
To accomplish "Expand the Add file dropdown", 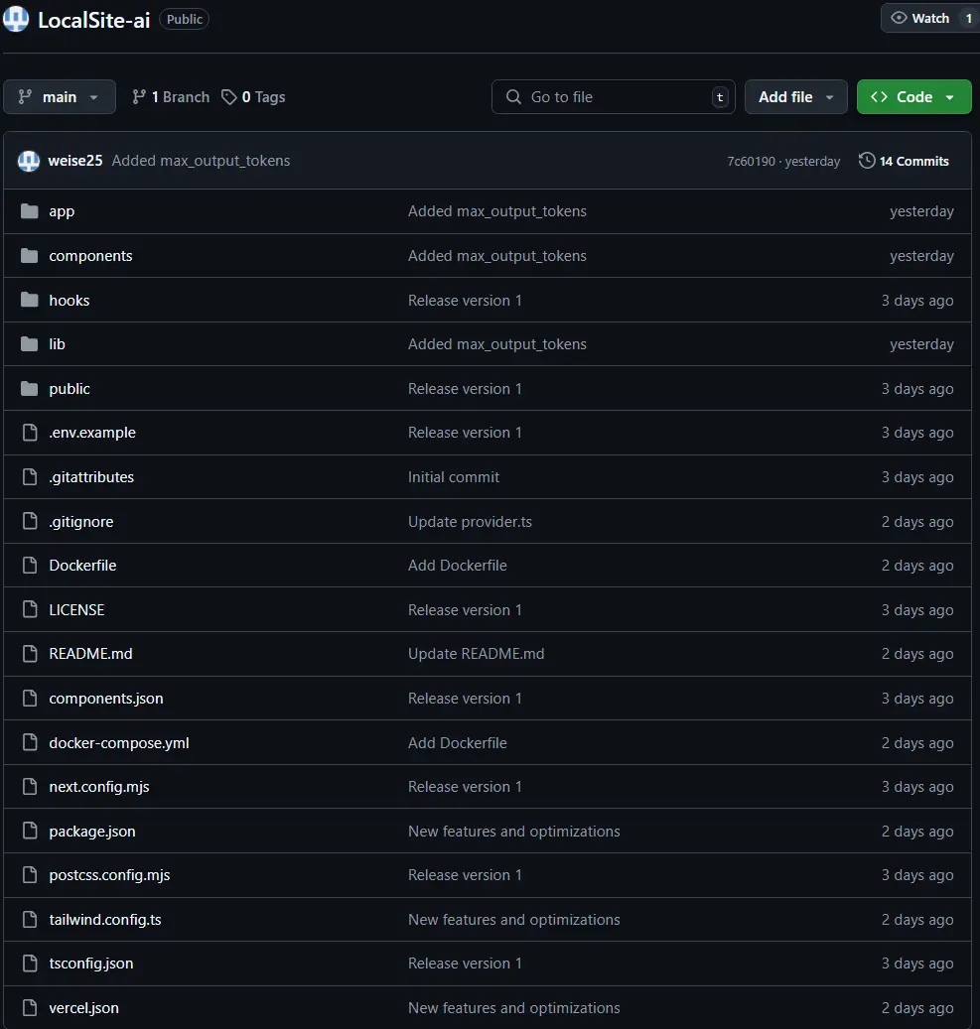I will pyautogui.click(x=795, y=97).
